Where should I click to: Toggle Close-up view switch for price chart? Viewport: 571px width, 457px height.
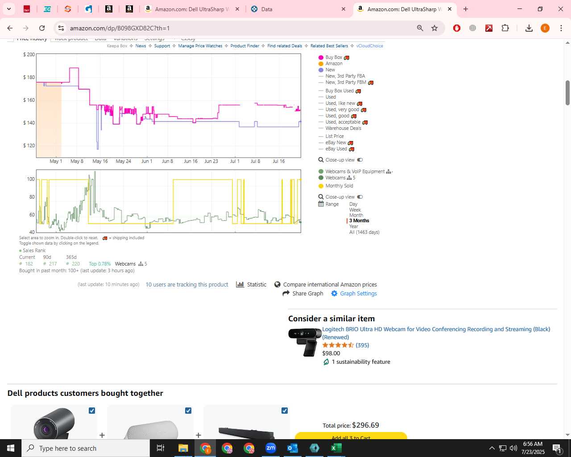point(360,160)
